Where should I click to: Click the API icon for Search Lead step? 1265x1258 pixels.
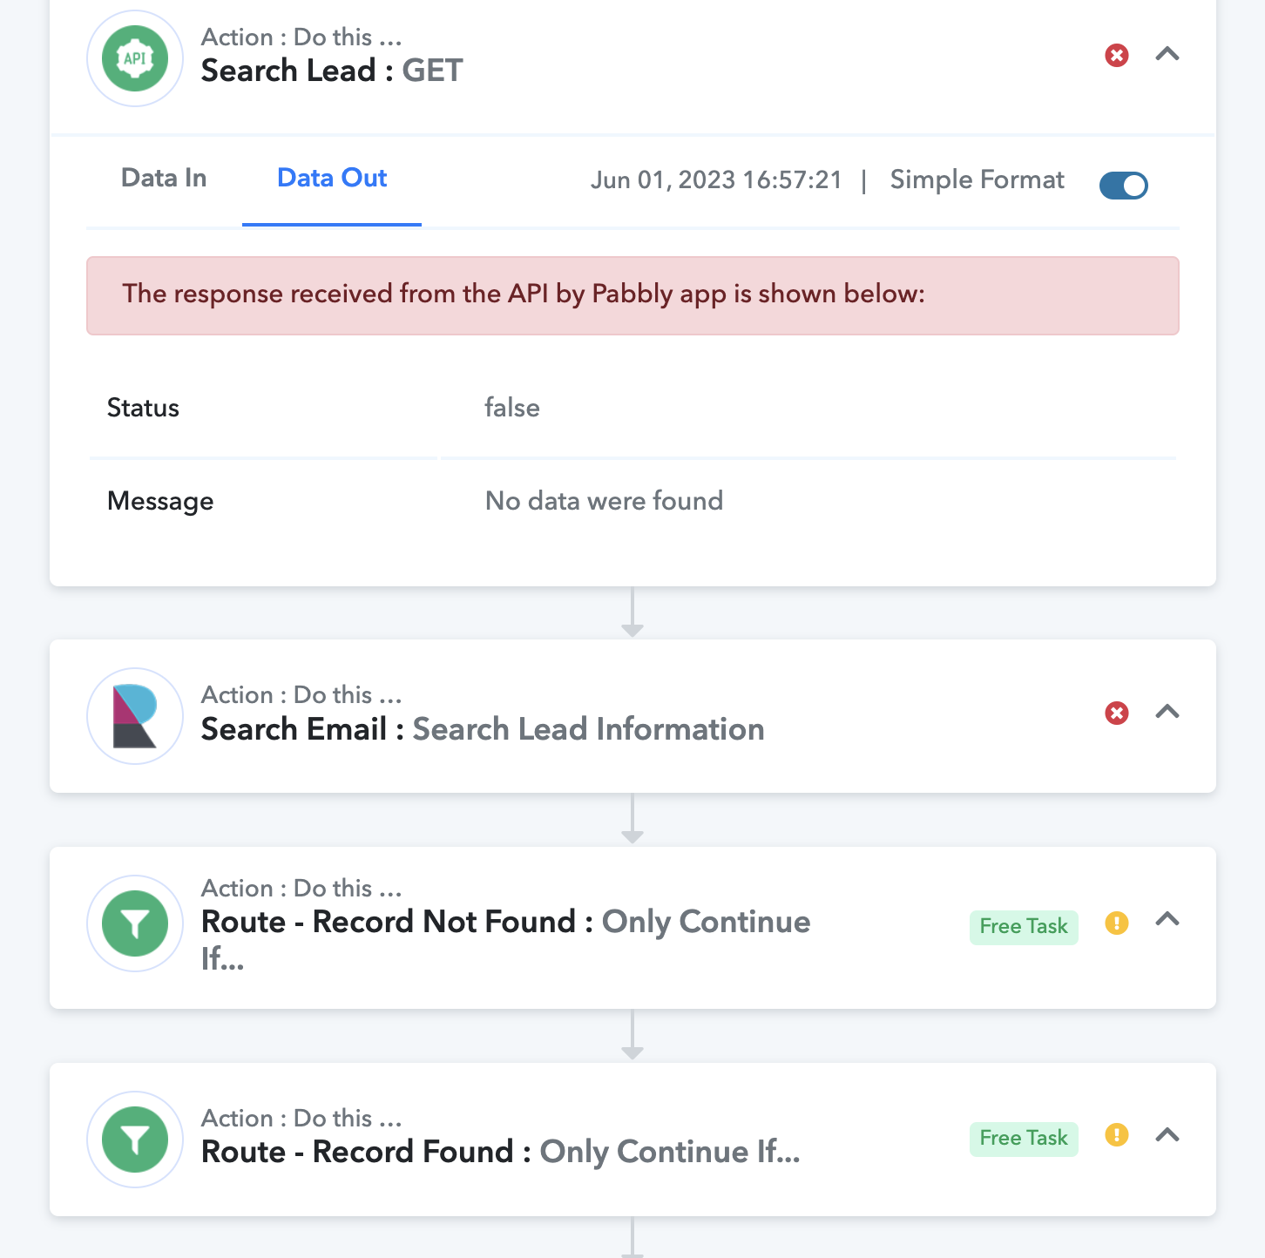135,58
